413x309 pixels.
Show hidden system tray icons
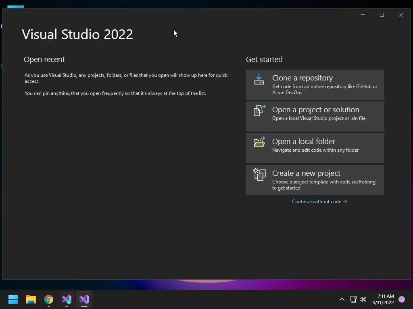click(342, 299)
